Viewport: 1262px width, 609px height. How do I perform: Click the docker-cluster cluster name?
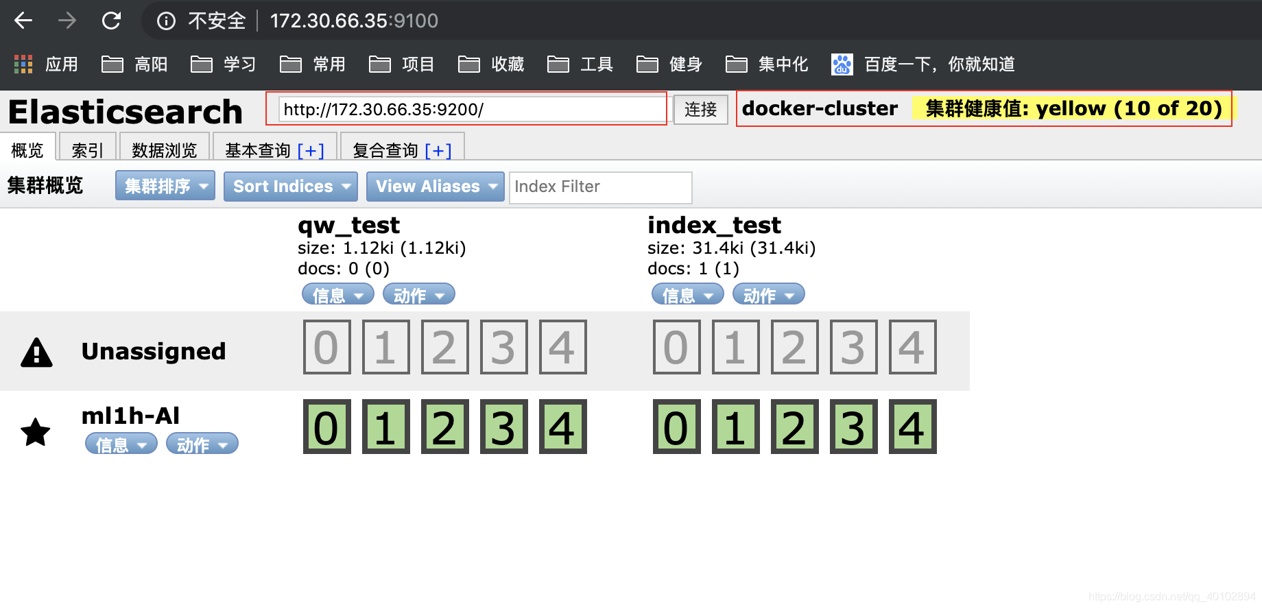click(x=820, y=108)
